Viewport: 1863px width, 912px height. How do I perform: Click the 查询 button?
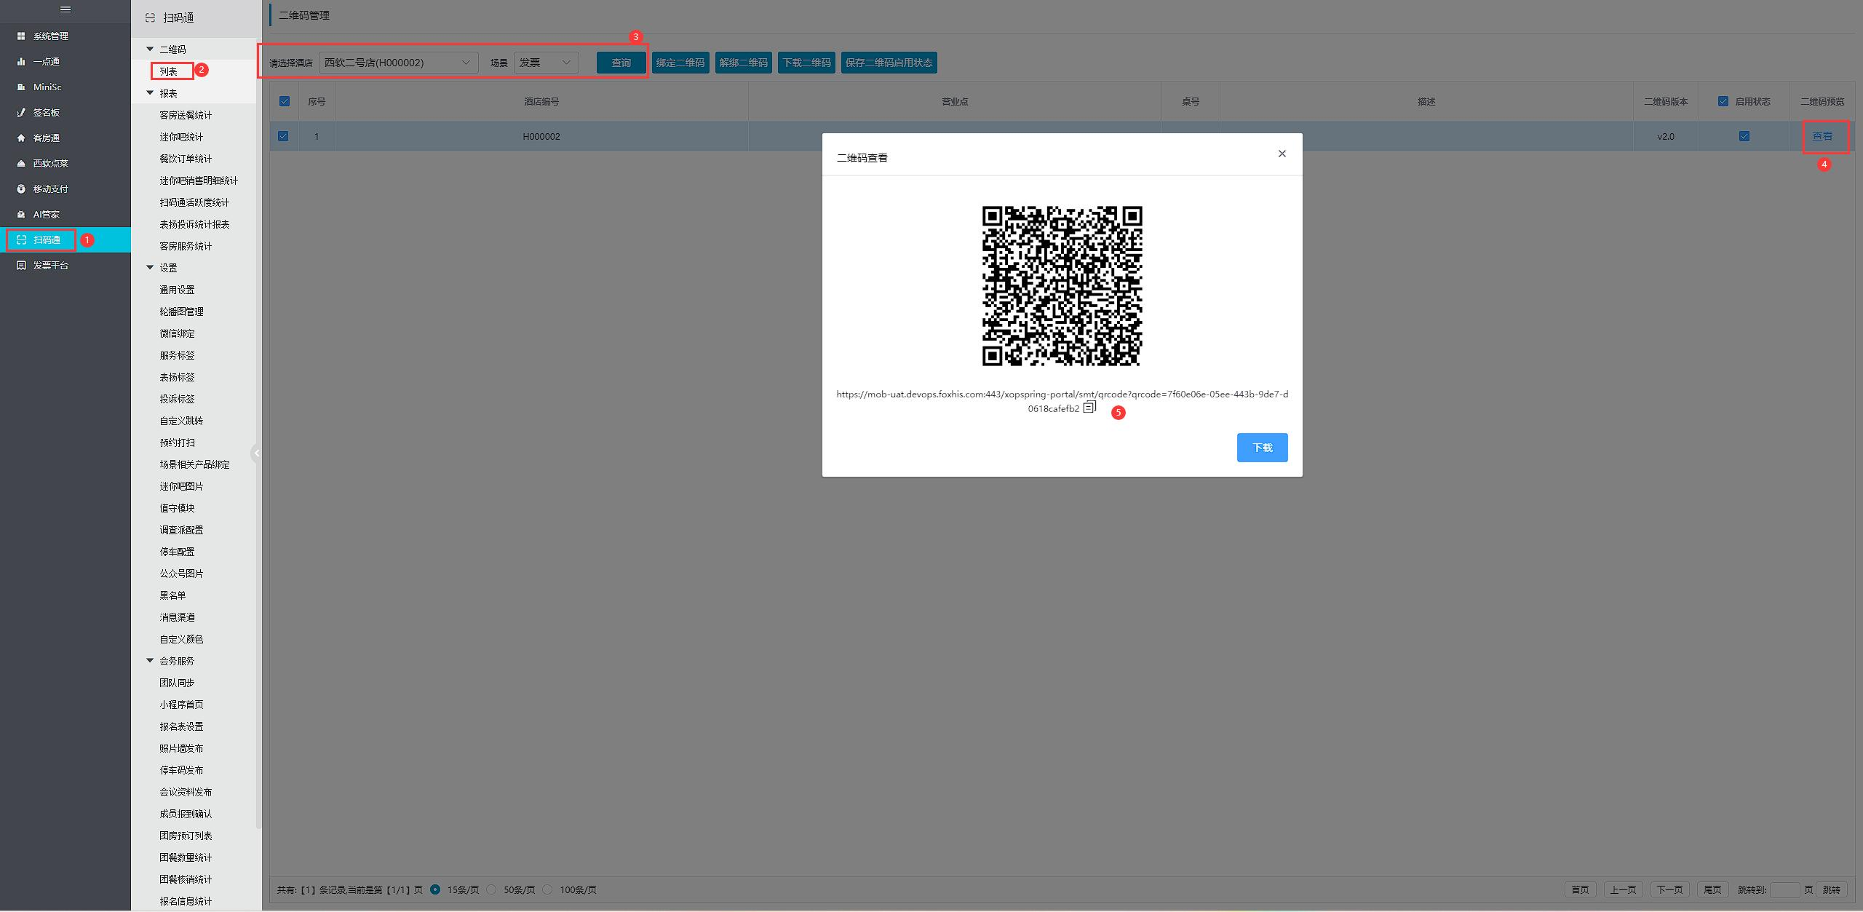coord(621,63)
